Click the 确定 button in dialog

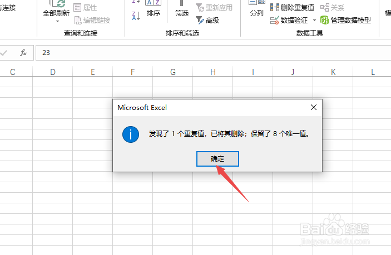tap(217, 159)
